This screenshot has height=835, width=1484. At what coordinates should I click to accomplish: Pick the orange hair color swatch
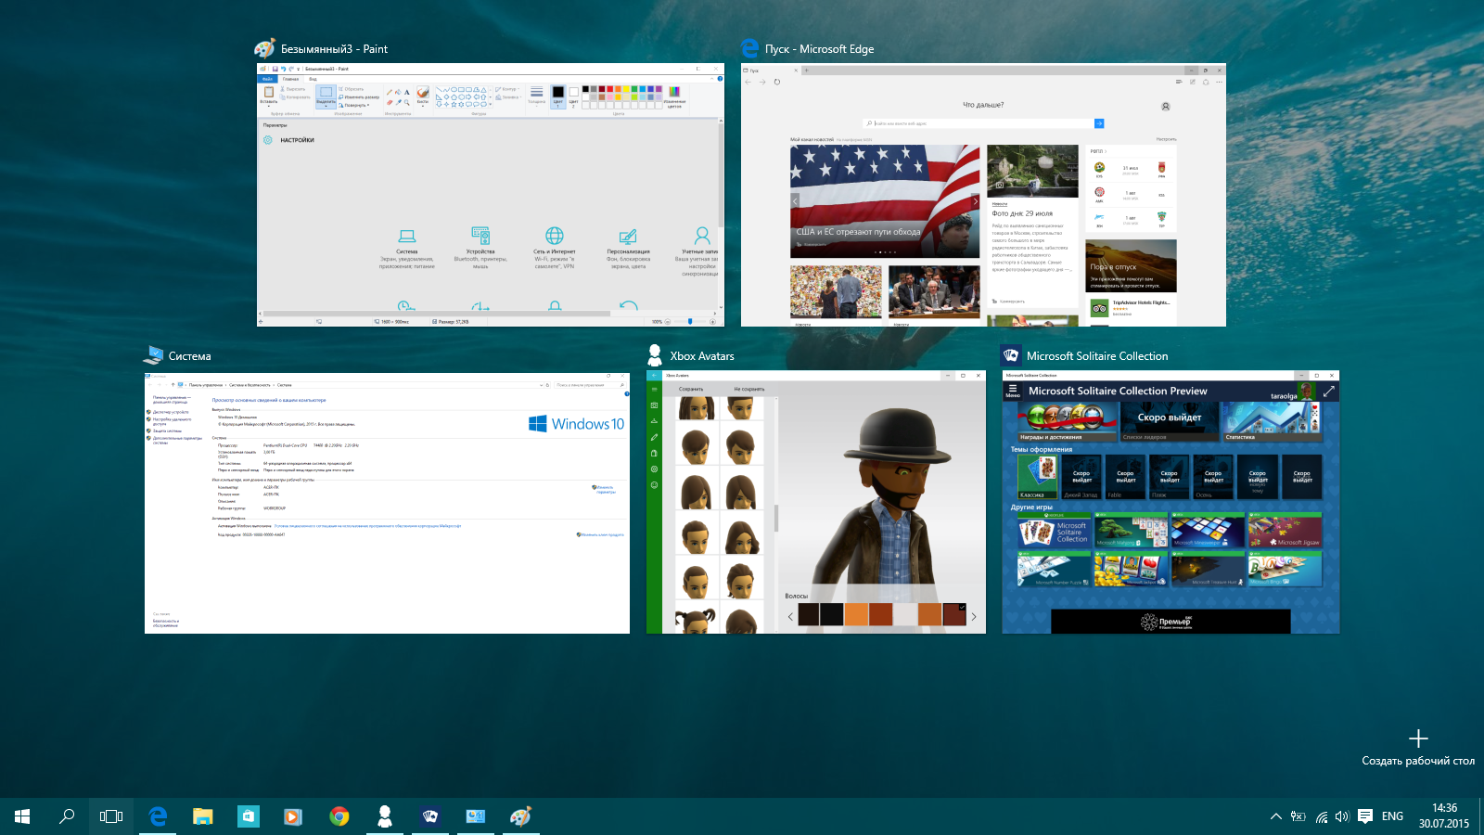coord(856,614)
